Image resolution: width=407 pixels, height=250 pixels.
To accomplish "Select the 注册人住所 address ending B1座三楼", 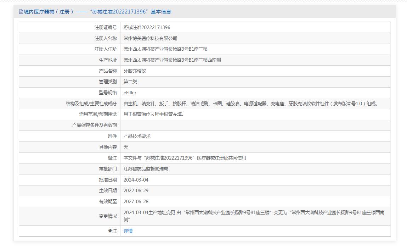I will [166, 49].
